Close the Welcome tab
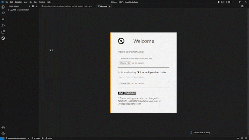This screenshot has height=140, width=249. [x=110, y=6]
